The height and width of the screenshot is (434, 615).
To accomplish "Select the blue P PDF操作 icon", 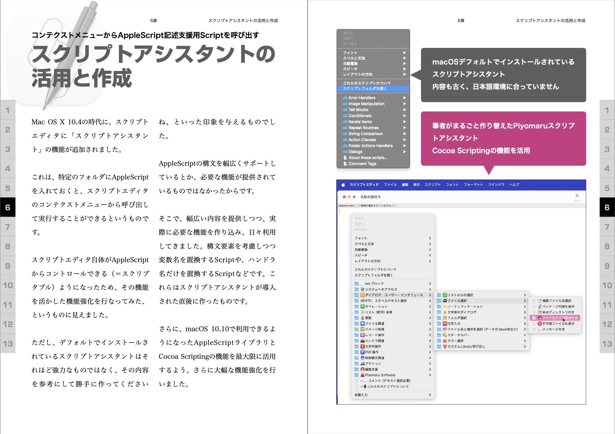I will tap(363, 352).
